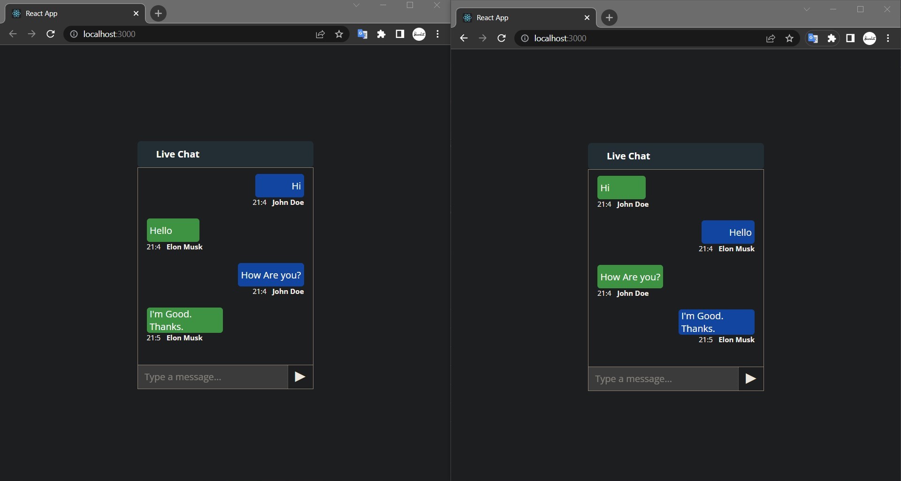Toggle the forward navigation arrow
The height and width of the screenshot is (481, 901).
tap(31, 34)
